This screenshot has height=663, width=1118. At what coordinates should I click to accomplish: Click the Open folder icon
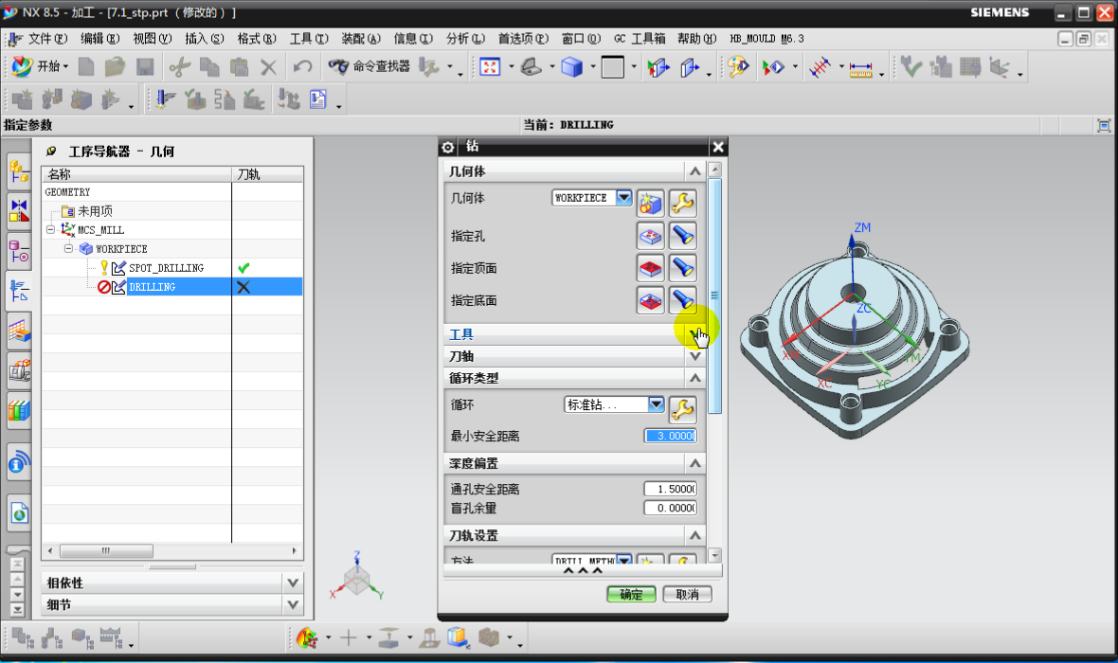coord(115,67)
